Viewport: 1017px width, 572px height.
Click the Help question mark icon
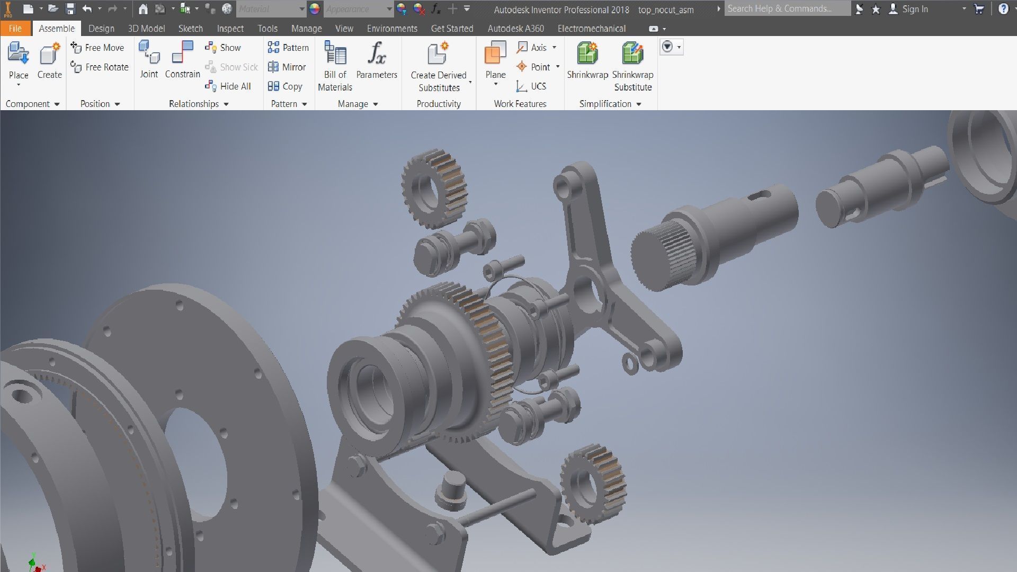point(1003,9)
